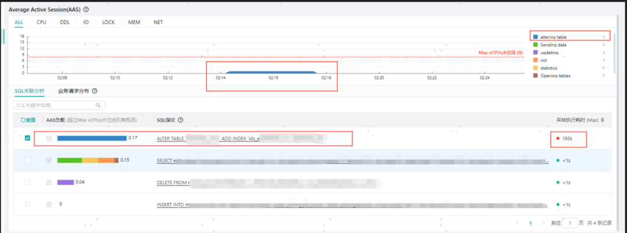This screenshot has height=233, width=627.
Task: Open Opening tables legend chevron
Action: point(603,76)
